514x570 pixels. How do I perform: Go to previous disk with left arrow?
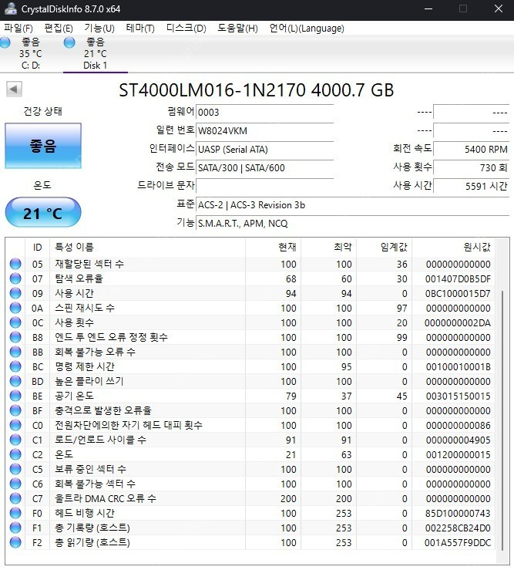tap(14, 89)
